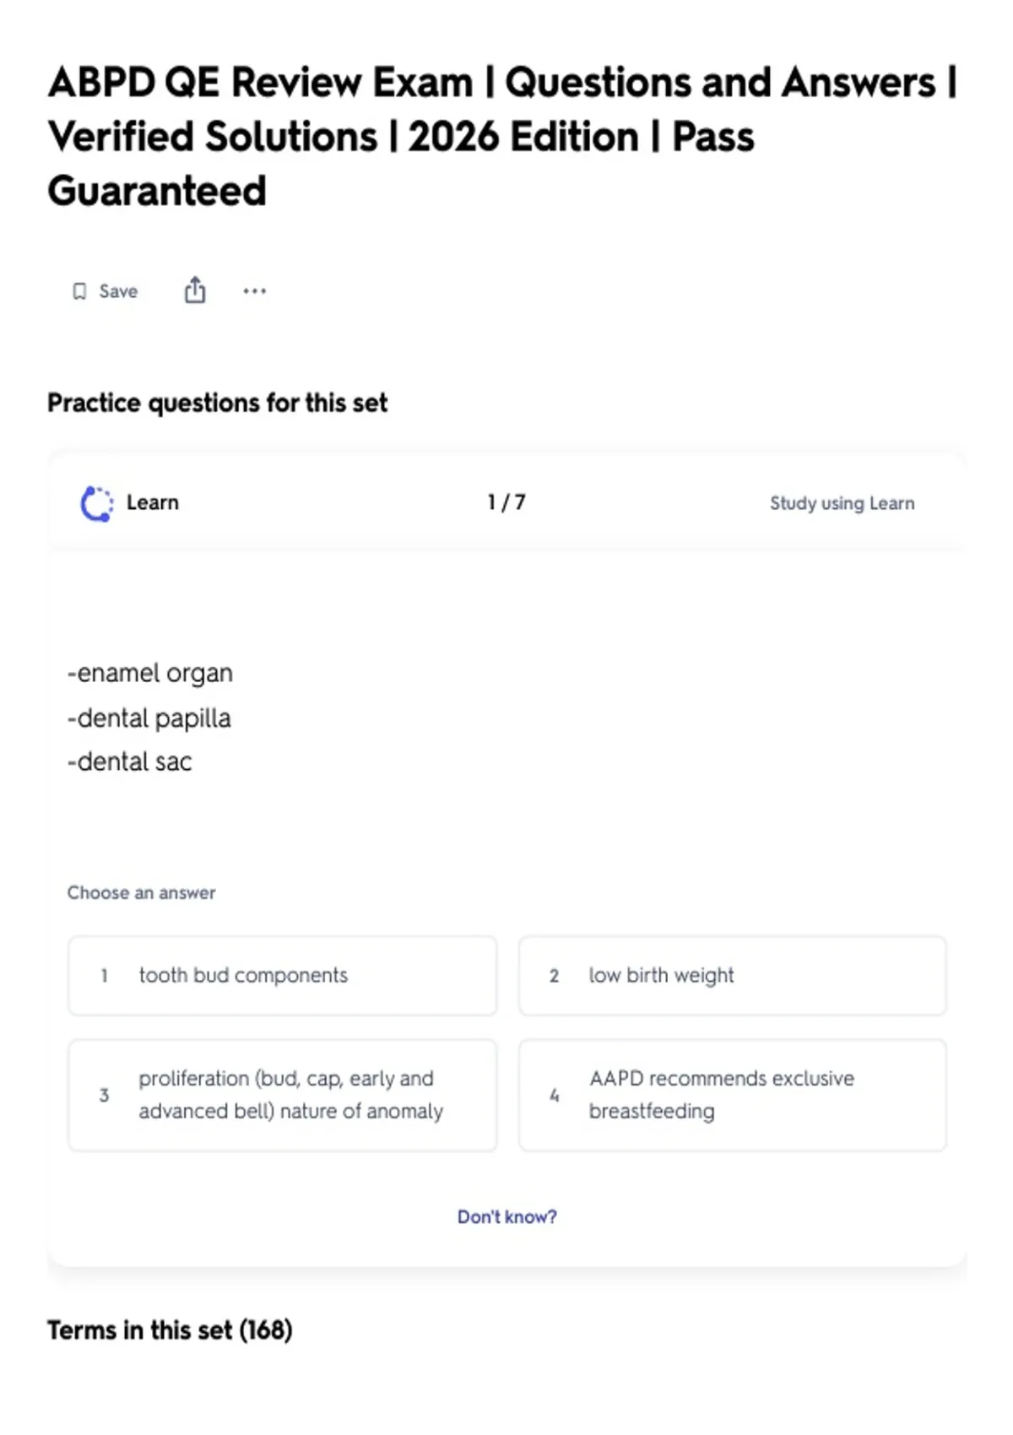Image resolution: width=1013 pixels, height=1435 pixels.
Task: Select answer 'low birth weight'
Action: pos(733,976)
